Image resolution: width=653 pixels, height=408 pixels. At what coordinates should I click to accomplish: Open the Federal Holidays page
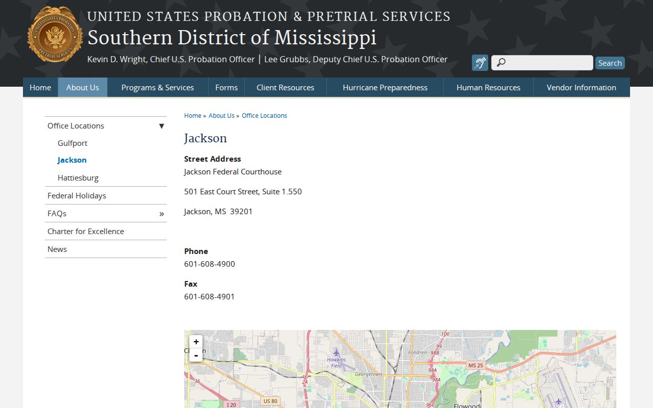77,196
